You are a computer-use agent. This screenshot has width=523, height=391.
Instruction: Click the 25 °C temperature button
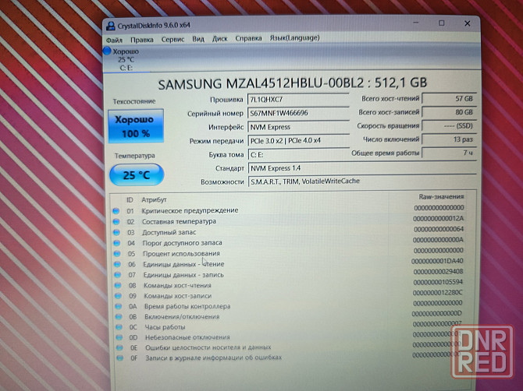pos(137,174)
